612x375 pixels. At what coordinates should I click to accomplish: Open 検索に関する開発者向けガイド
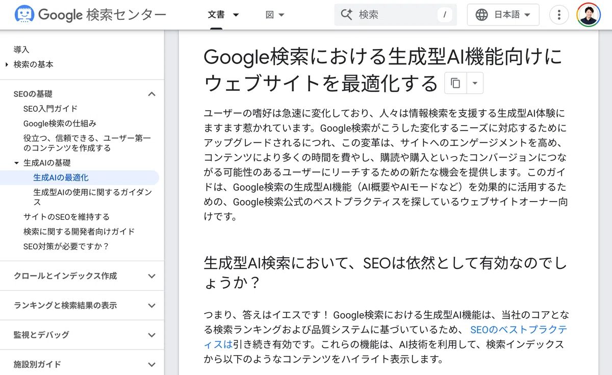pos(79,232)
